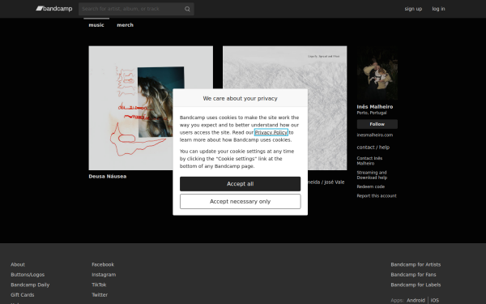The image size is (486, 304).
Task: Click the Inês Malheiro artist name
Action: tap(375, 107)
